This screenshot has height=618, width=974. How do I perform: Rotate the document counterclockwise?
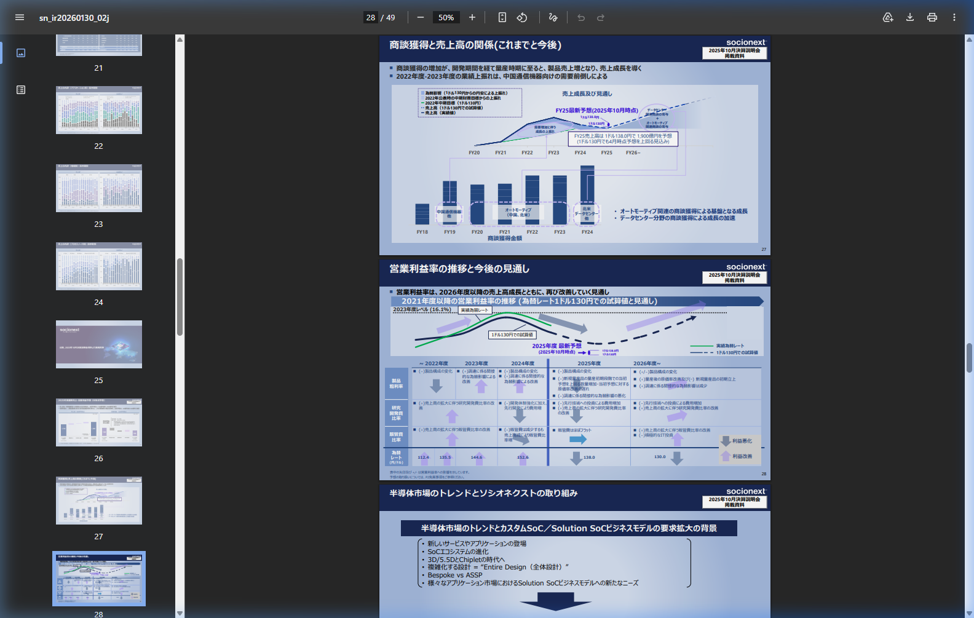click(522, 17)
